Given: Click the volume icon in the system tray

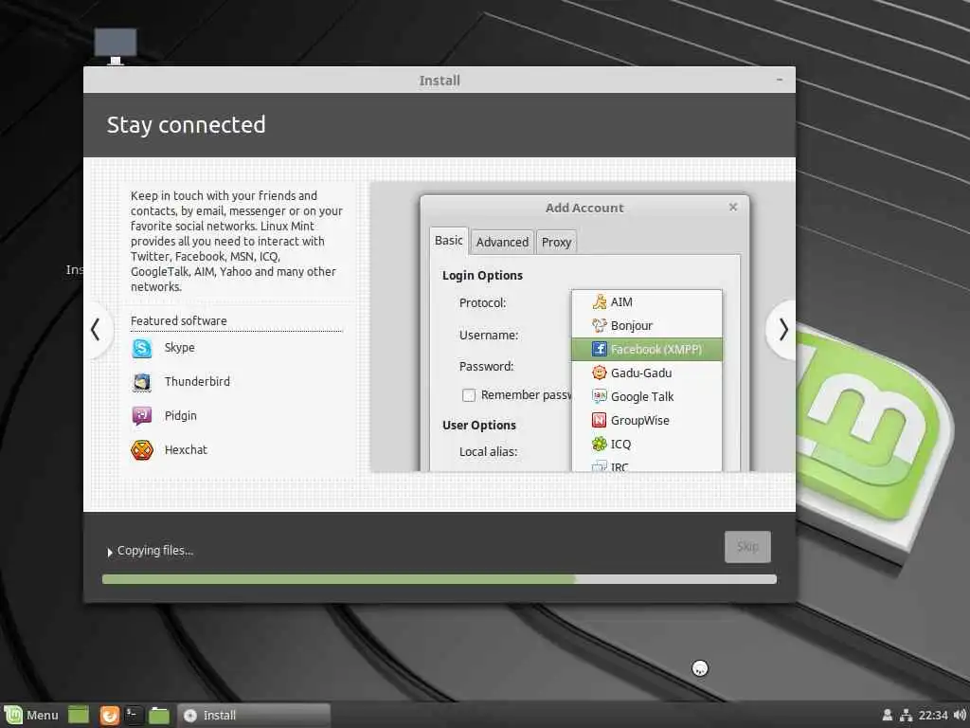Looking at the screenshot, I should point(960,715).
